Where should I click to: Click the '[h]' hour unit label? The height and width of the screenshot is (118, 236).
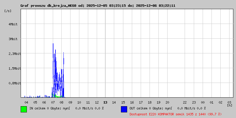click(x=230, y=105)
